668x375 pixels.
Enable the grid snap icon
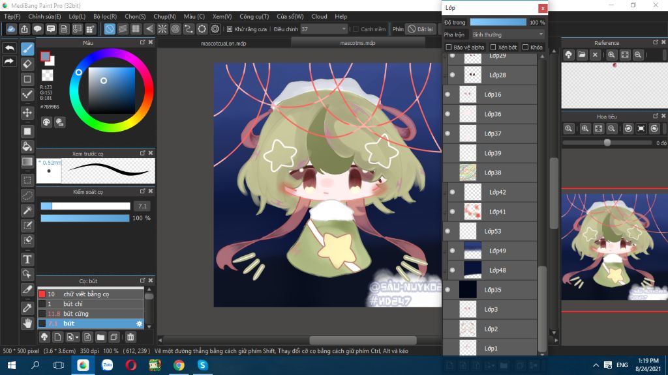pos(136,29)
